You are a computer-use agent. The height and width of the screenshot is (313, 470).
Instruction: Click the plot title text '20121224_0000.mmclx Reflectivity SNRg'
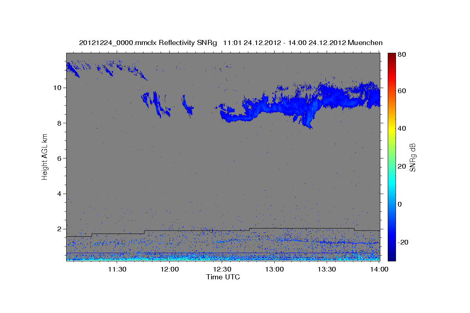[x=148, y=43]
